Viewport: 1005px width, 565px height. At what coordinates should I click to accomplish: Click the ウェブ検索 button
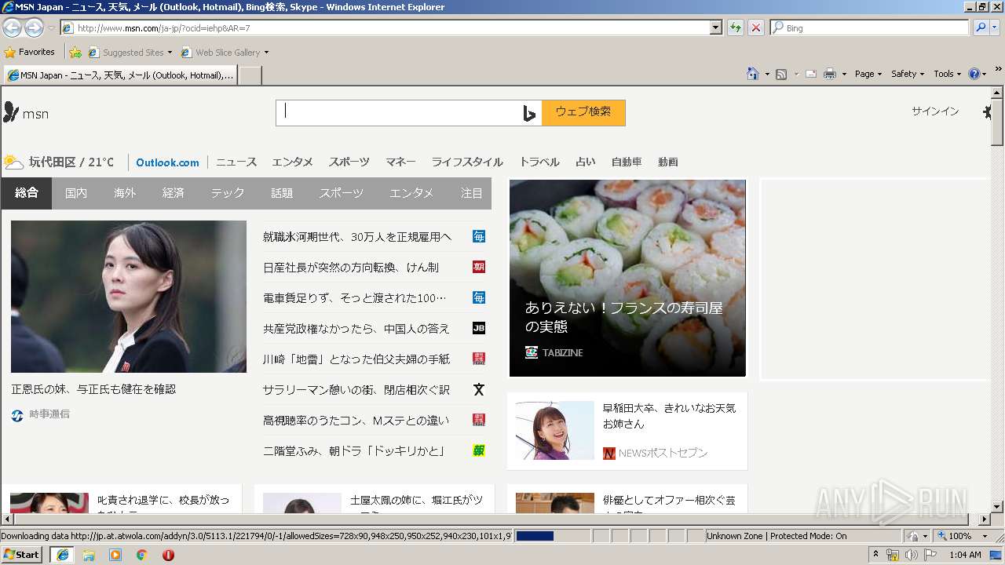pyautogui.click(x=583, y=112)
